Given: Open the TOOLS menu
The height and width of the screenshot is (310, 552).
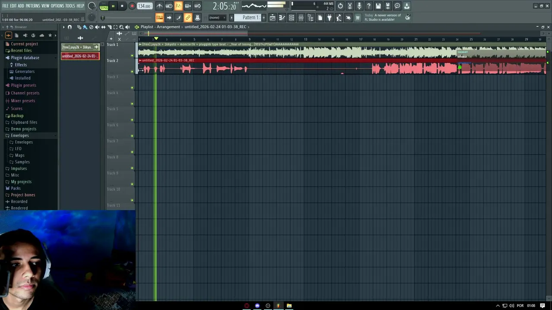Looking at the screenshot, I should pyautogui.click(x=70, y=6).
